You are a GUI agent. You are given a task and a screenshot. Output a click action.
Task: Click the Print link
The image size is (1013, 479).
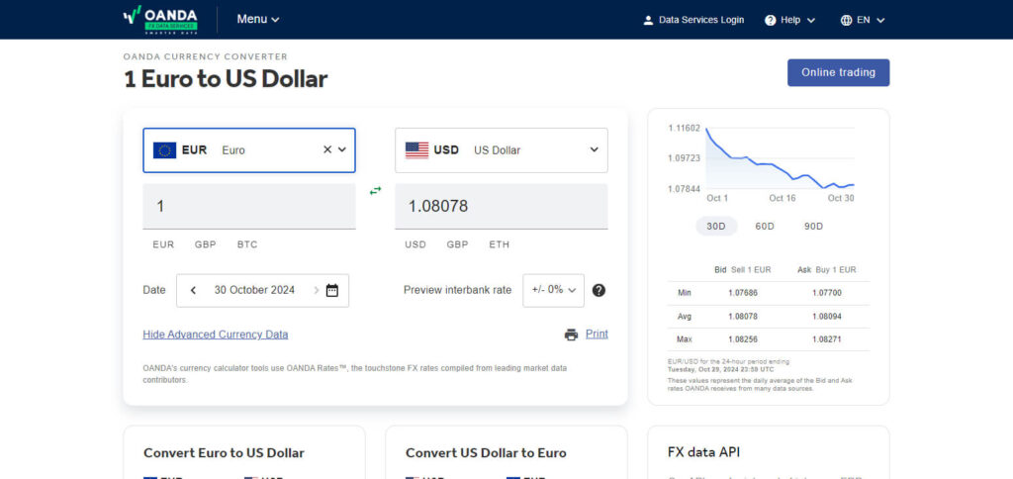[597, 334]
